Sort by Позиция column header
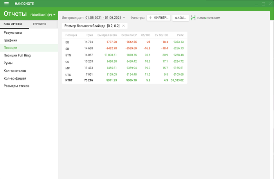This screenshot has width=274, height=179. click(x=71, y=35)
